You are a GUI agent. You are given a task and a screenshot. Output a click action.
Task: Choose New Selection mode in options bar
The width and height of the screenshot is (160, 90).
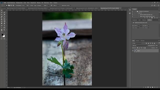pos(7,5)
